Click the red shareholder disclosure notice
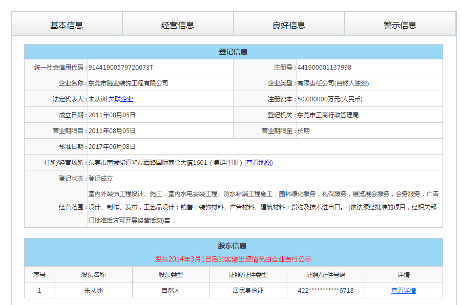This screenshot has height=305, width=462. tap(233, 259)
